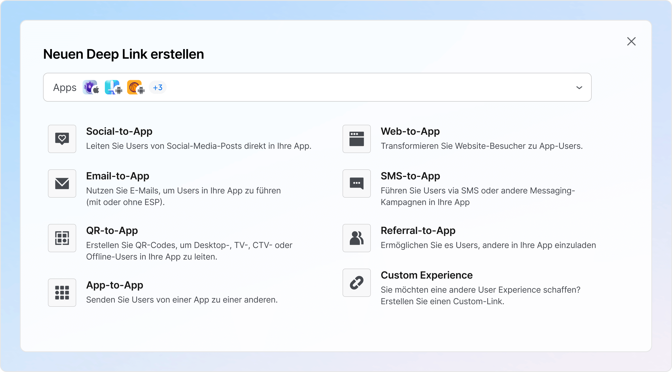Open the Apps selection dropdown chevron

point(579,87)
